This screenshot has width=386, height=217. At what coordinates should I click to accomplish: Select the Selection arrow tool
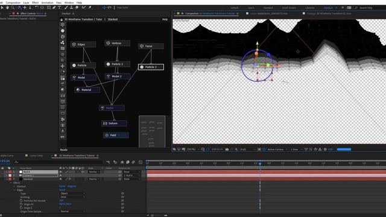[2, 8]
